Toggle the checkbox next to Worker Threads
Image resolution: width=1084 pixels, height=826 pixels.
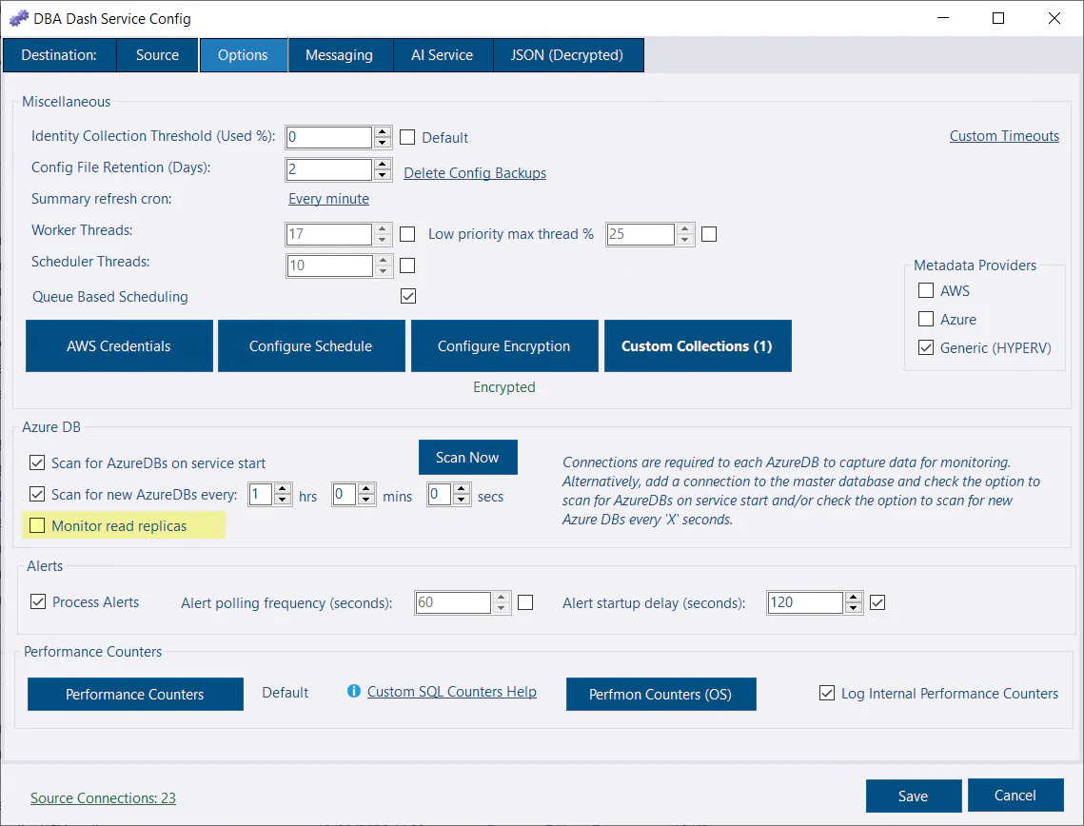pyautogui.click(x=408, y=234)
